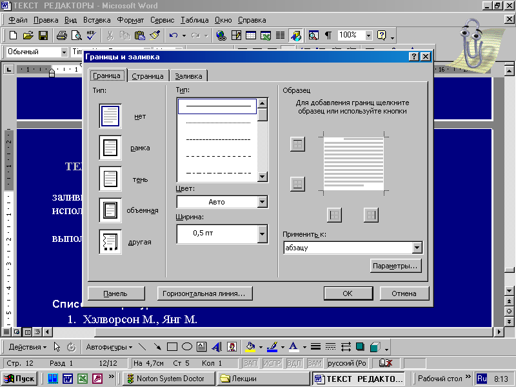Select the Rectangle drawing tool
The height and width of the screenshot is (387, 516).
[x=172, y=347]
